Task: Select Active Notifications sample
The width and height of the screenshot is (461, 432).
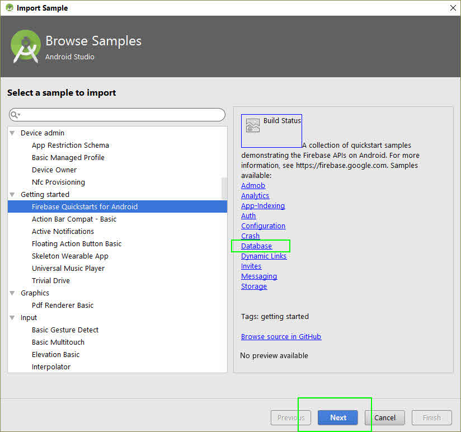Action: [x=63, y=232]
